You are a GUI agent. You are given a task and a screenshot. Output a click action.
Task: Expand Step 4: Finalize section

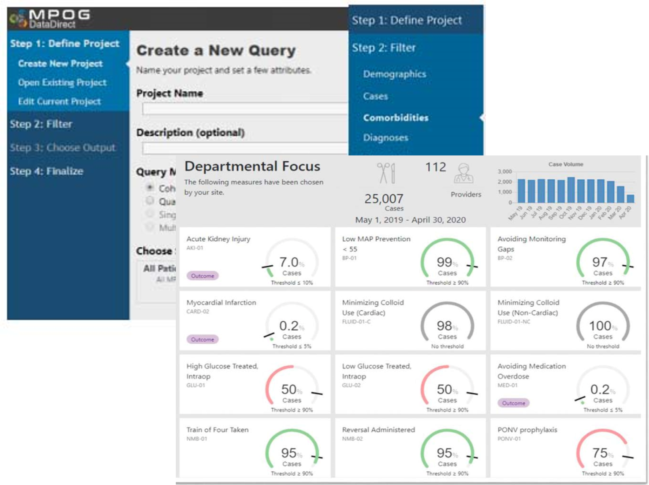pos(46,171)
